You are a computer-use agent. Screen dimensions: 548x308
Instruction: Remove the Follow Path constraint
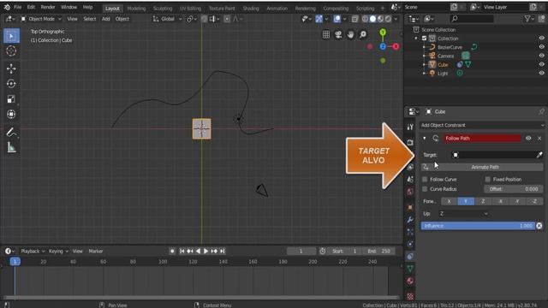(x=539, y=139)
